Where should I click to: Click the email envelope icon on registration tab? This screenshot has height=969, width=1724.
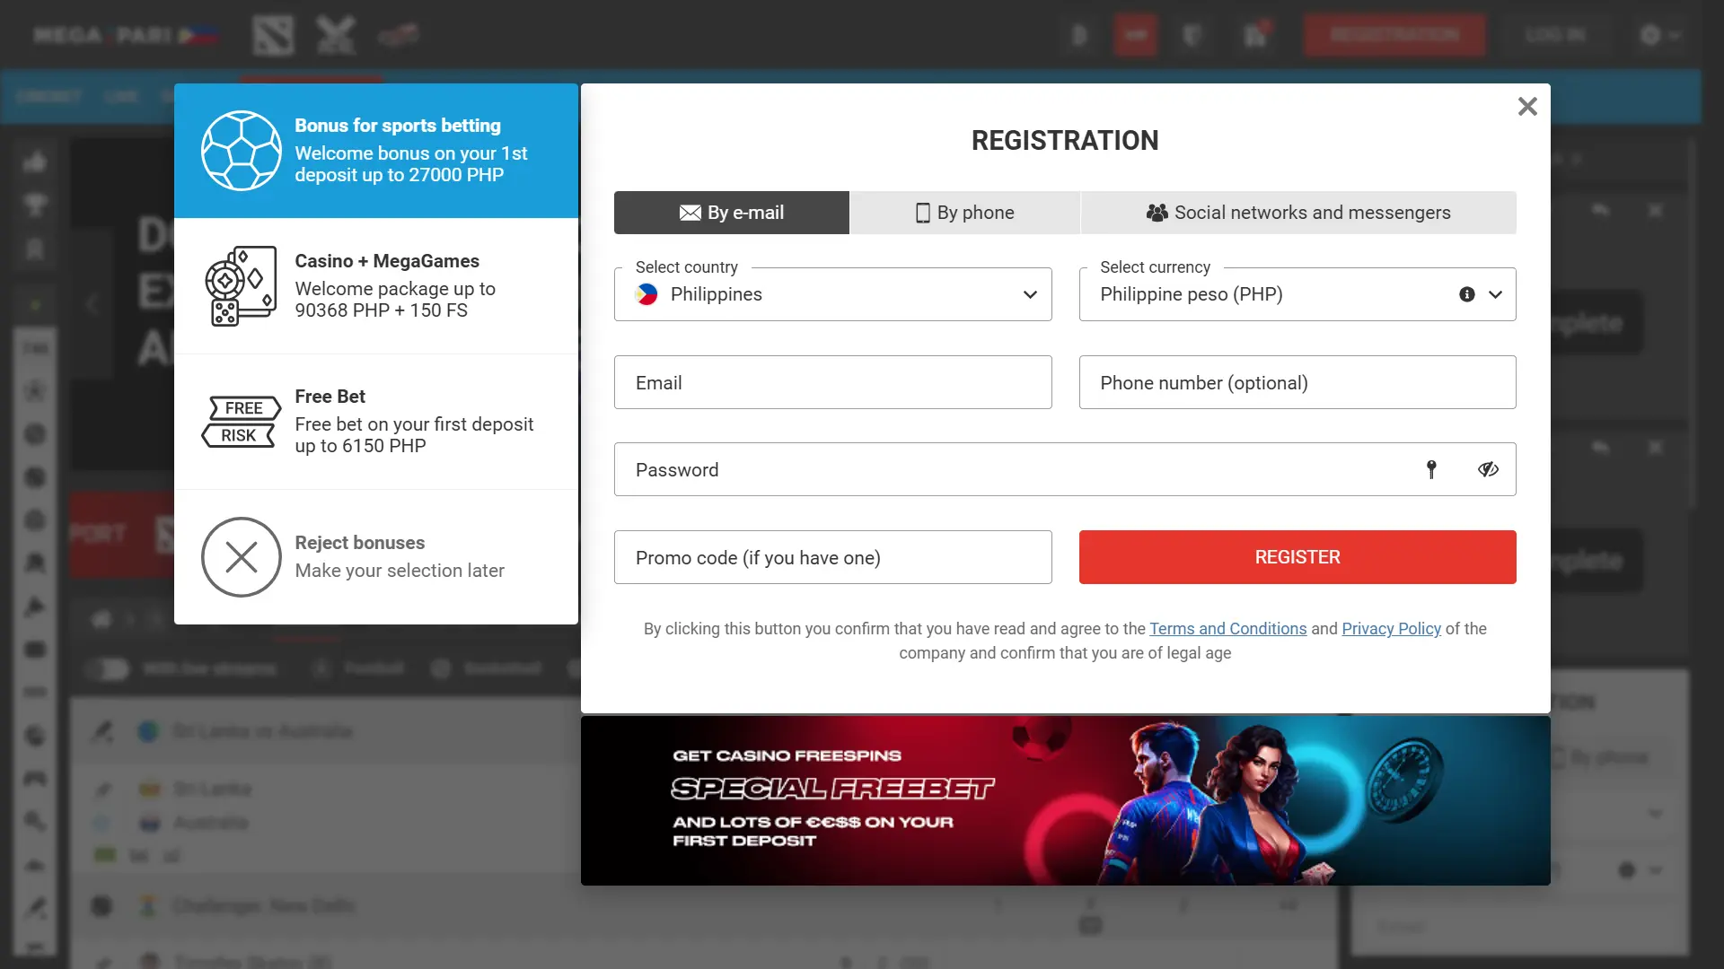click(x=688, y=212)
